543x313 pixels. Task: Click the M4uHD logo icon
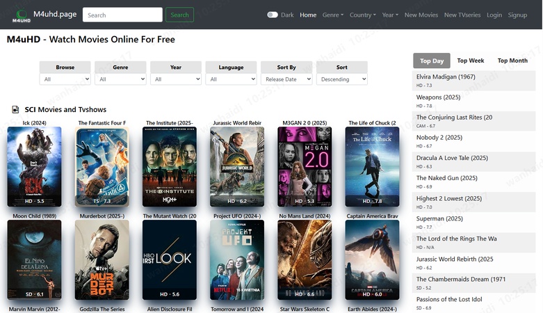coord(21,15)
